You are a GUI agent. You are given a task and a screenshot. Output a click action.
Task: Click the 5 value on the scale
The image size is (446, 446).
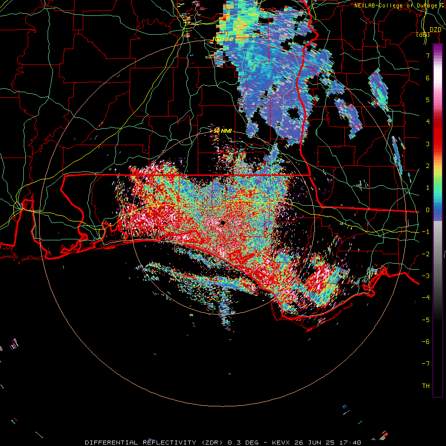428,100
